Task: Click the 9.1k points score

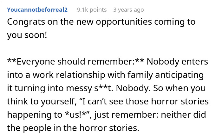Action: coord(92,10)
